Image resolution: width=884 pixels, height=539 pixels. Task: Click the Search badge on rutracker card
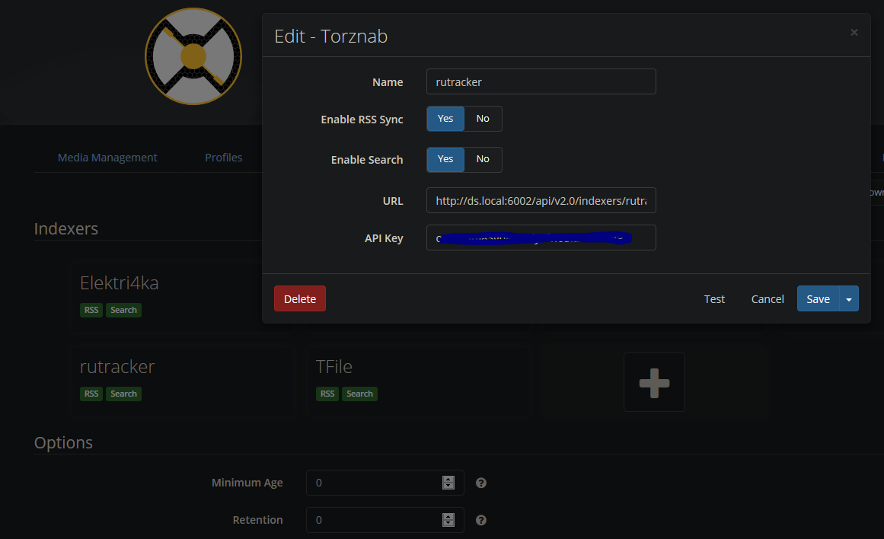tap(123, 394)
